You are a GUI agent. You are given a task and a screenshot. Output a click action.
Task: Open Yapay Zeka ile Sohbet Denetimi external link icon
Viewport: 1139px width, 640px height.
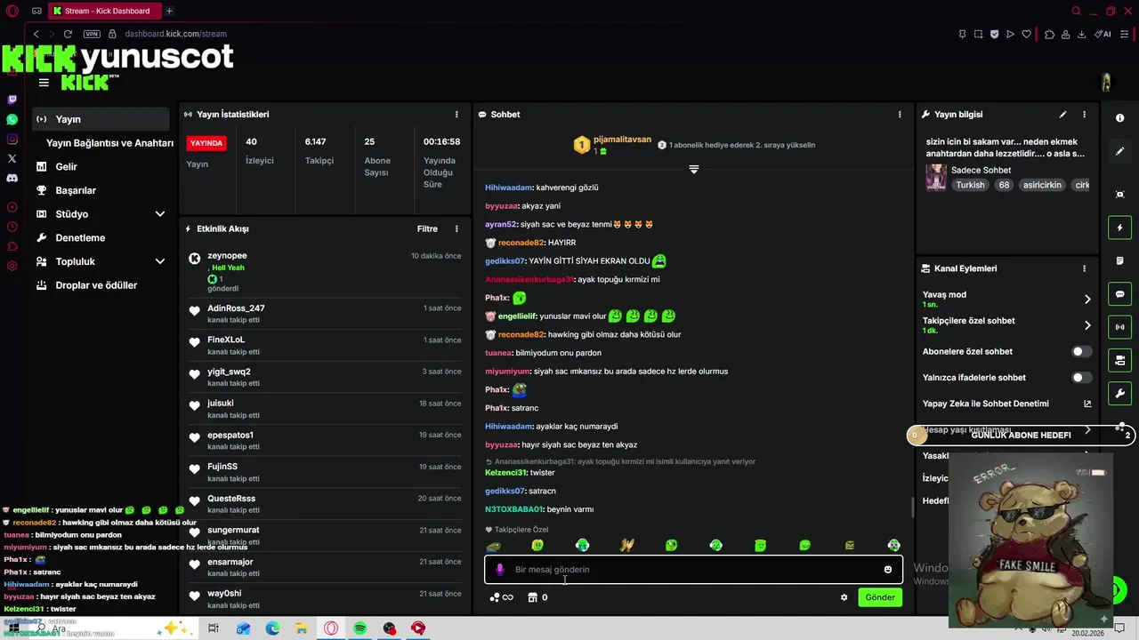(1086, 404)
